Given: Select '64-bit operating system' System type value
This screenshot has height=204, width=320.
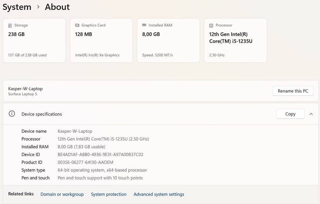Looking at the screenshot, I should tap(102, 170).
